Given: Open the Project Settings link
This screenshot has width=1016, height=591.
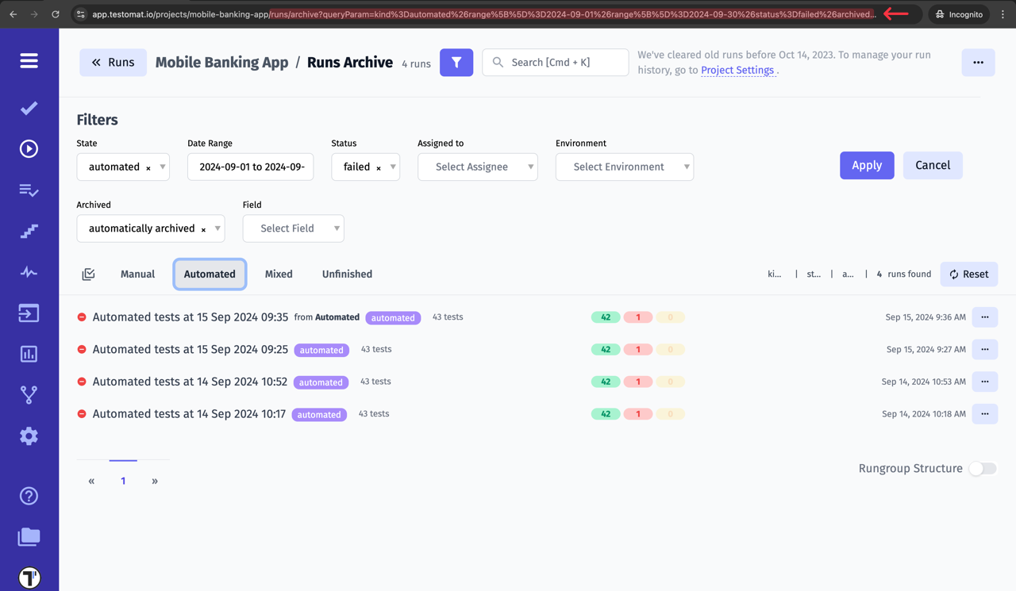Looking at the screenshot, I should (737, 70).
